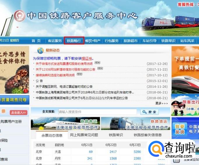Click the China Railway logo emblem

point(19,16)
